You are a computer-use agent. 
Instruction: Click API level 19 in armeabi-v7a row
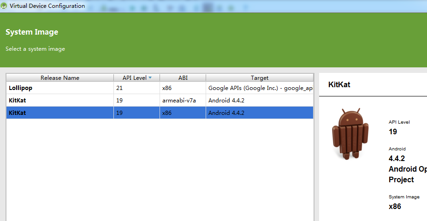pos(136,100)
